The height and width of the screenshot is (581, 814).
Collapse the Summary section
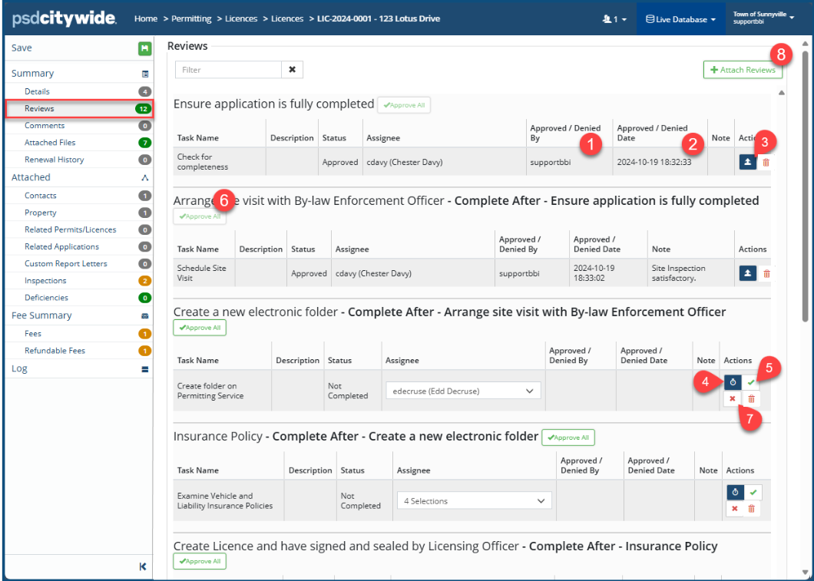[x=144, y=74]
